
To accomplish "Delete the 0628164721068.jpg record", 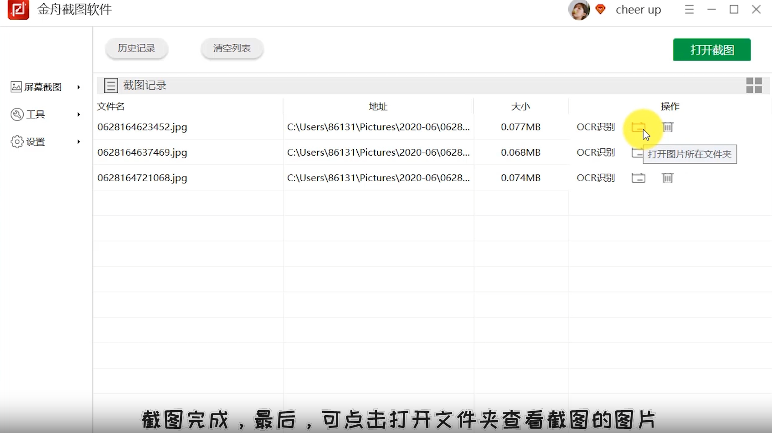I will [668, 178].
